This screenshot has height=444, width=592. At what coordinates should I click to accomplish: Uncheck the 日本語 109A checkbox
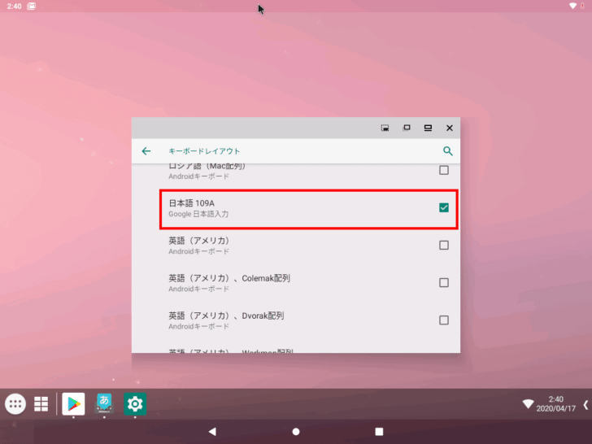pos(444,207)
